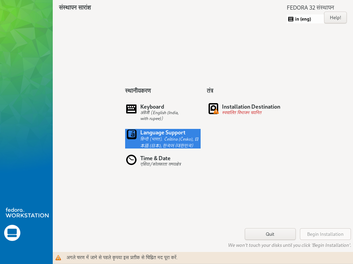Click the एशिया/कोलकाता समयक्षेत्र subtitle
This screenshot has width=353, height=264.
tap(161, 164)
